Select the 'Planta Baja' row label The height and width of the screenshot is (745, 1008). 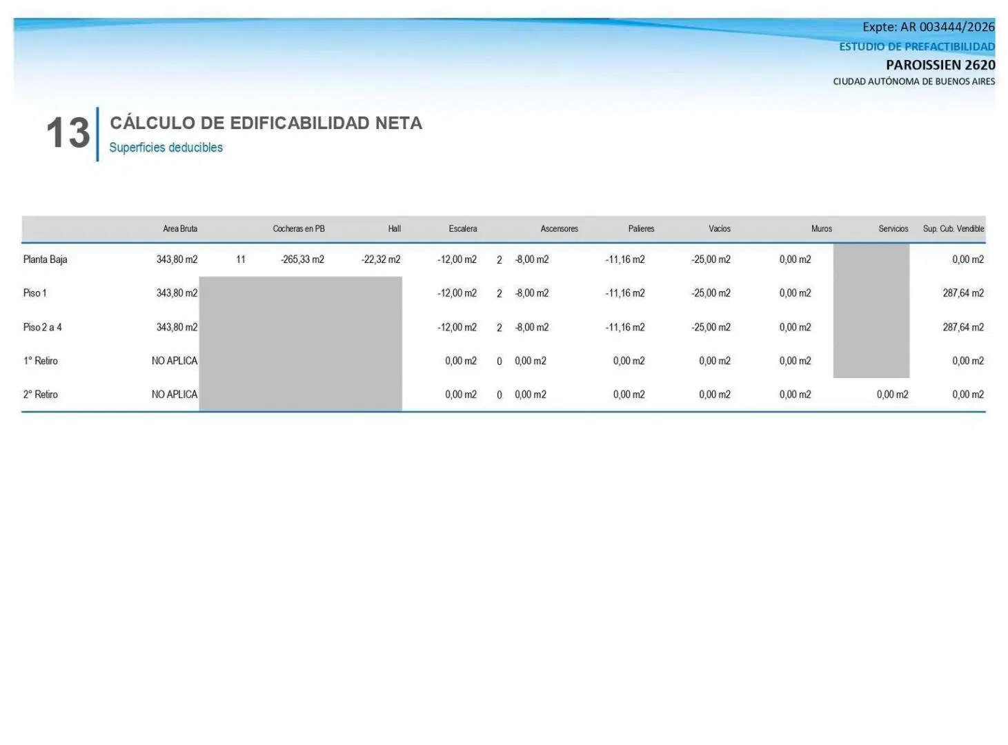[45, 260]
